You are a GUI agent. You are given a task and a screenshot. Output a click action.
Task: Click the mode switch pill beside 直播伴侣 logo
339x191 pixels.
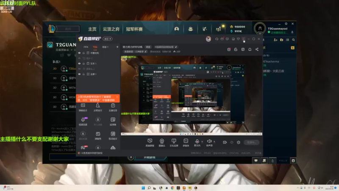click(108, 39)
